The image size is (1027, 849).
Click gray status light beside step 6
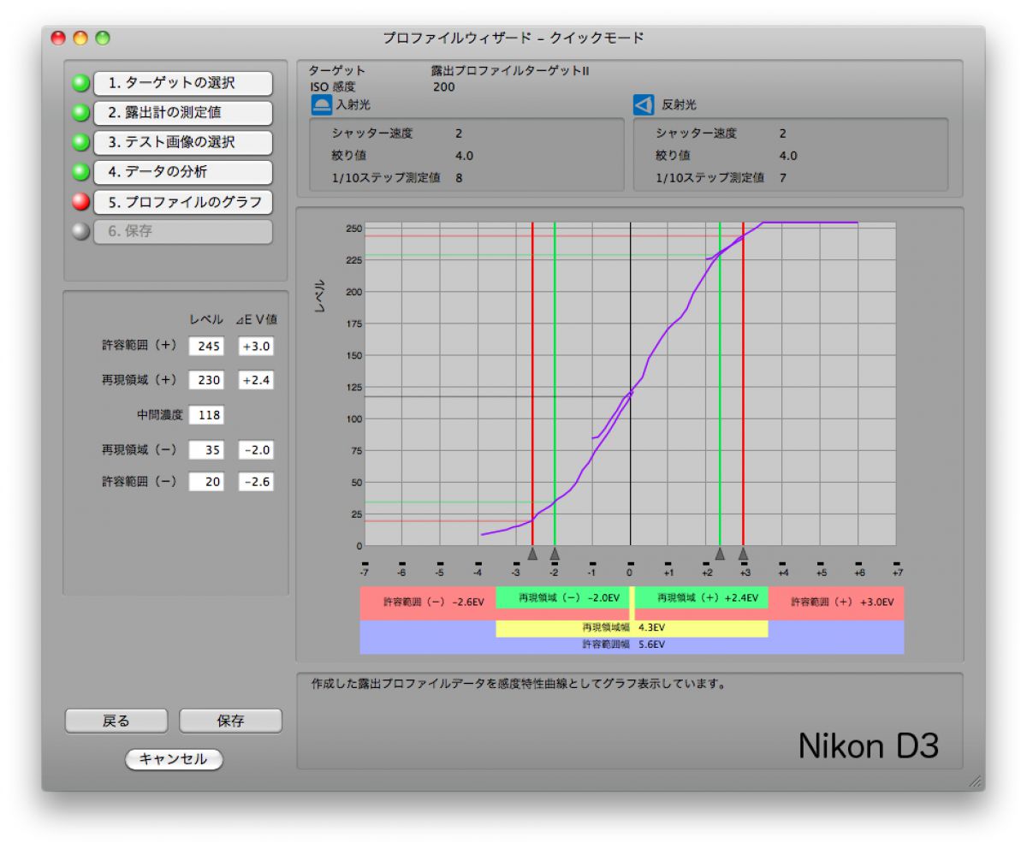80,232
